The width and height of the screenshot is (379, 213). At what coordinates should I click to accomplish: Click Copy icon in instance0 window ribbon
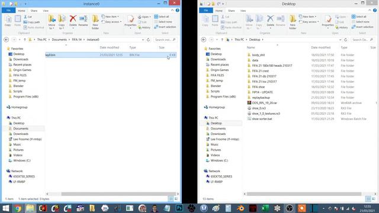(8, 21)
